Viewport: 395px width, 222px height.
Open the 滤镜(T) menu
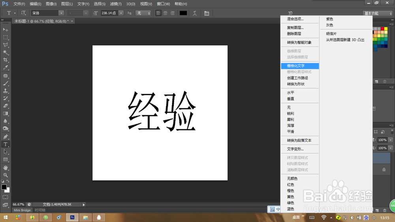point(116,4)
